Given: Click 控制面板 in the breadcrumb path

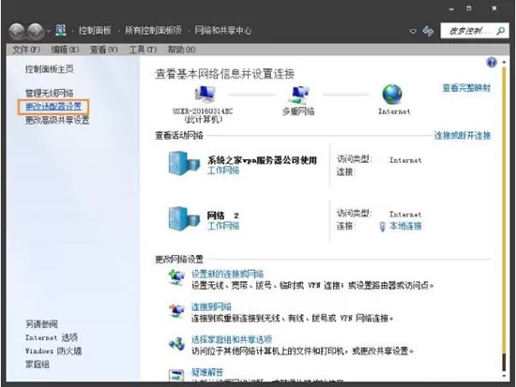Looking at the screenshot, I should coord(95,31).
